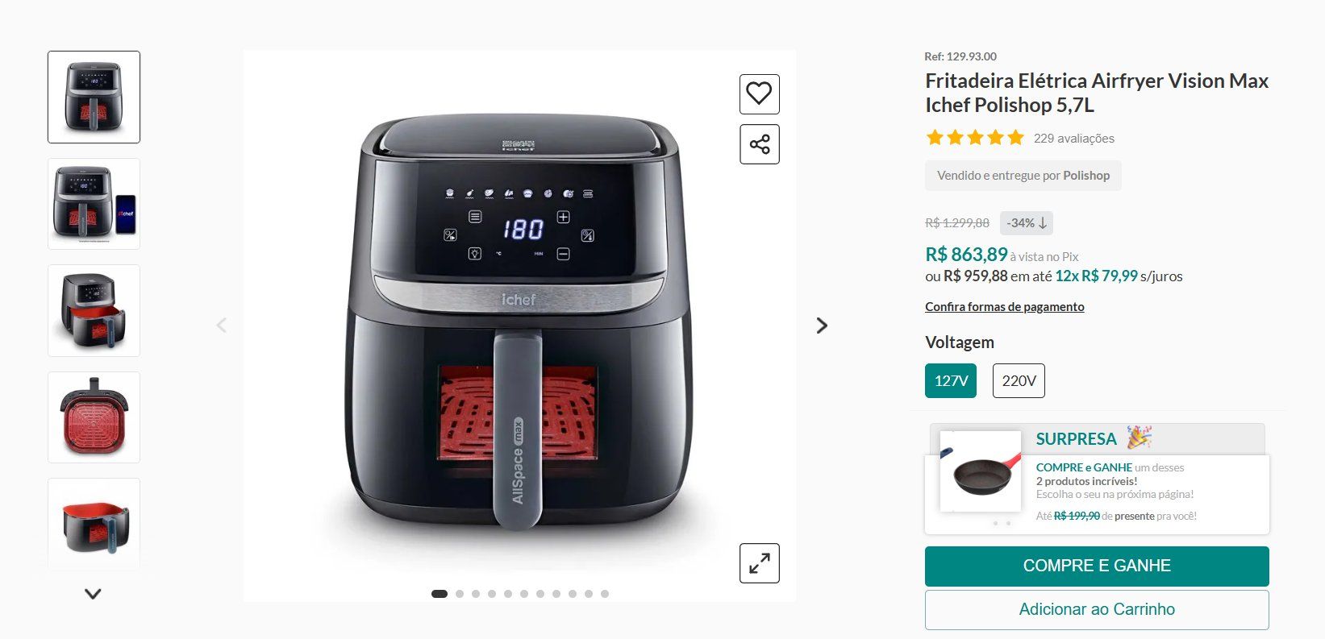Image resolution: width=1325 pixels, height=639 pixels.
Task: Click the surprise frying pan gift image
Action: [x=981, y=472]
